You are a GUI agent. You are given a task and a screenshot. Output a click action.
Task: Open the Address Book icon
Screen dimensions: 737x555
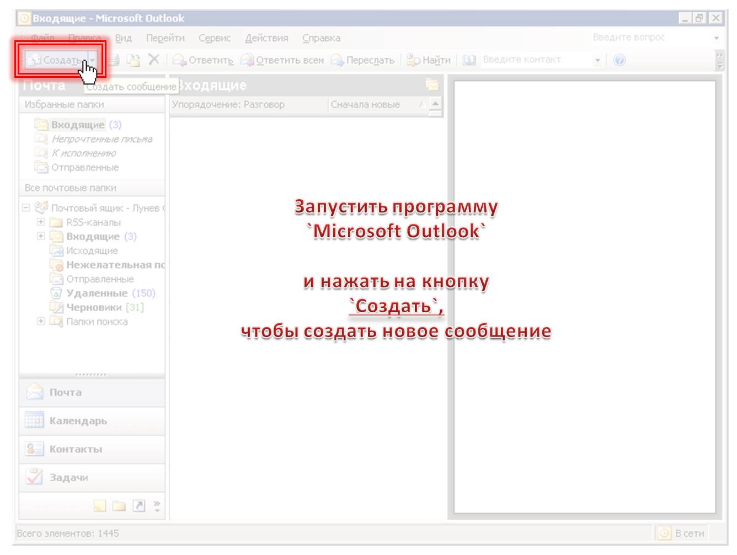coord(469,60)
